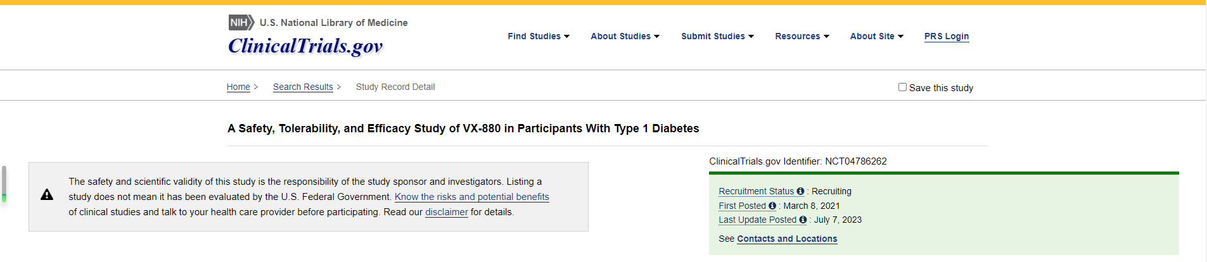
Task: Click the First Posted info icon
Action: pos(772,206)
